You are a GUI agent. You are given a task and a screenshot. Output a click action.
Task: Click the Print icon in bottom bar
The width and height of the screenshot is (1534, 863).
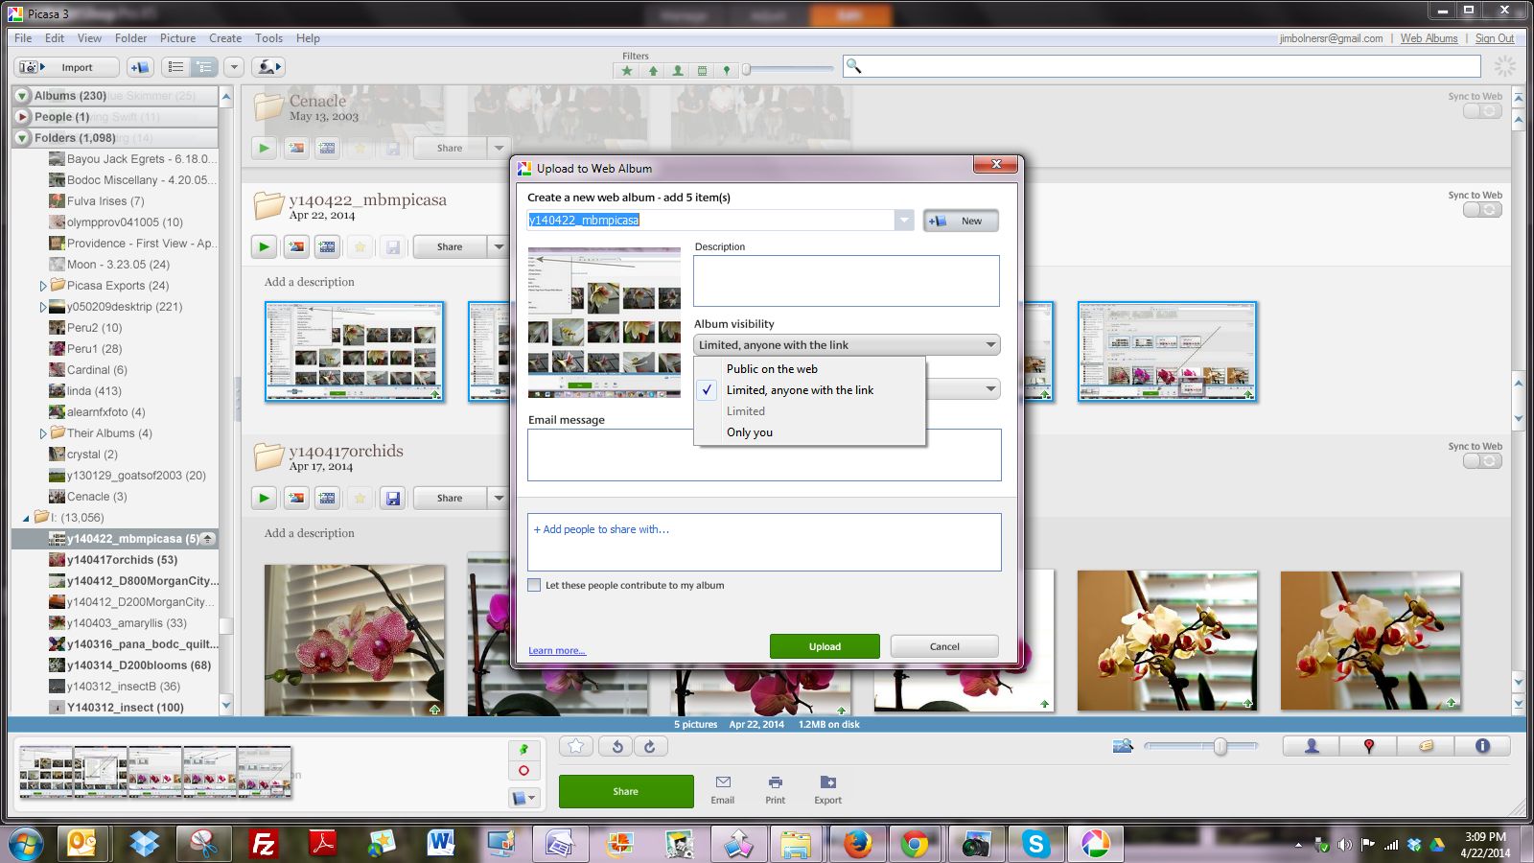[x=775, y=790]
